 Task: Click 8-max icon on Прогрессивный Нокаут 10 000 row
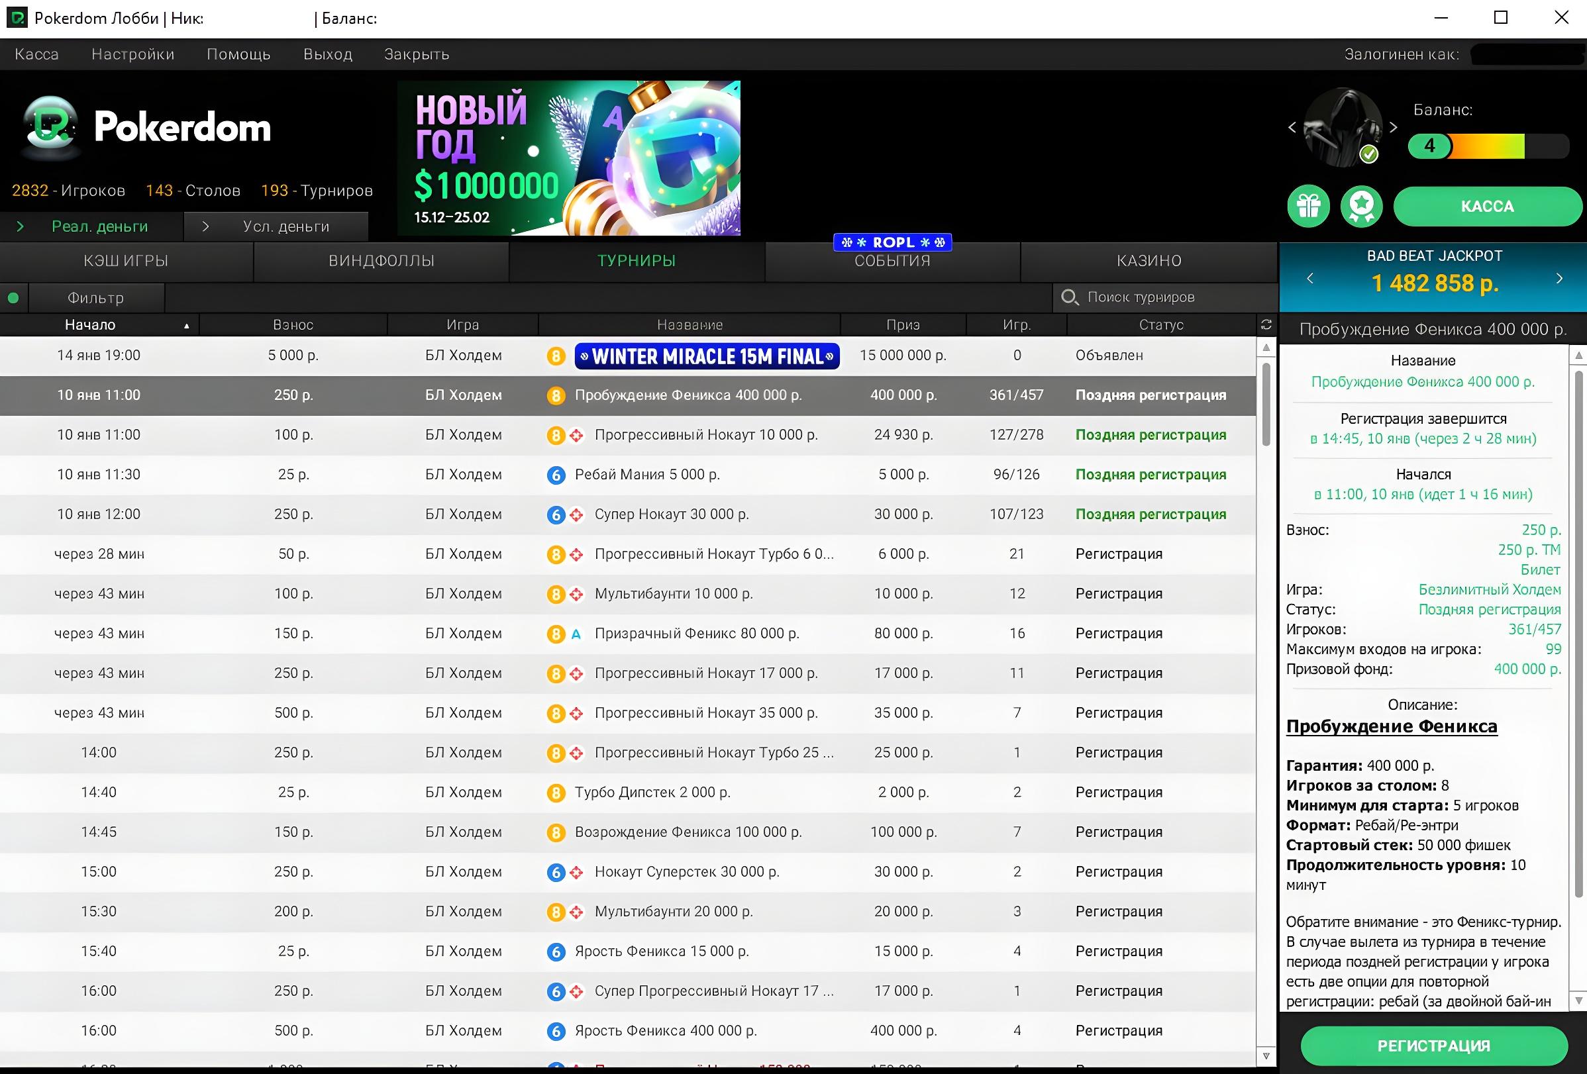coord(556,436)
